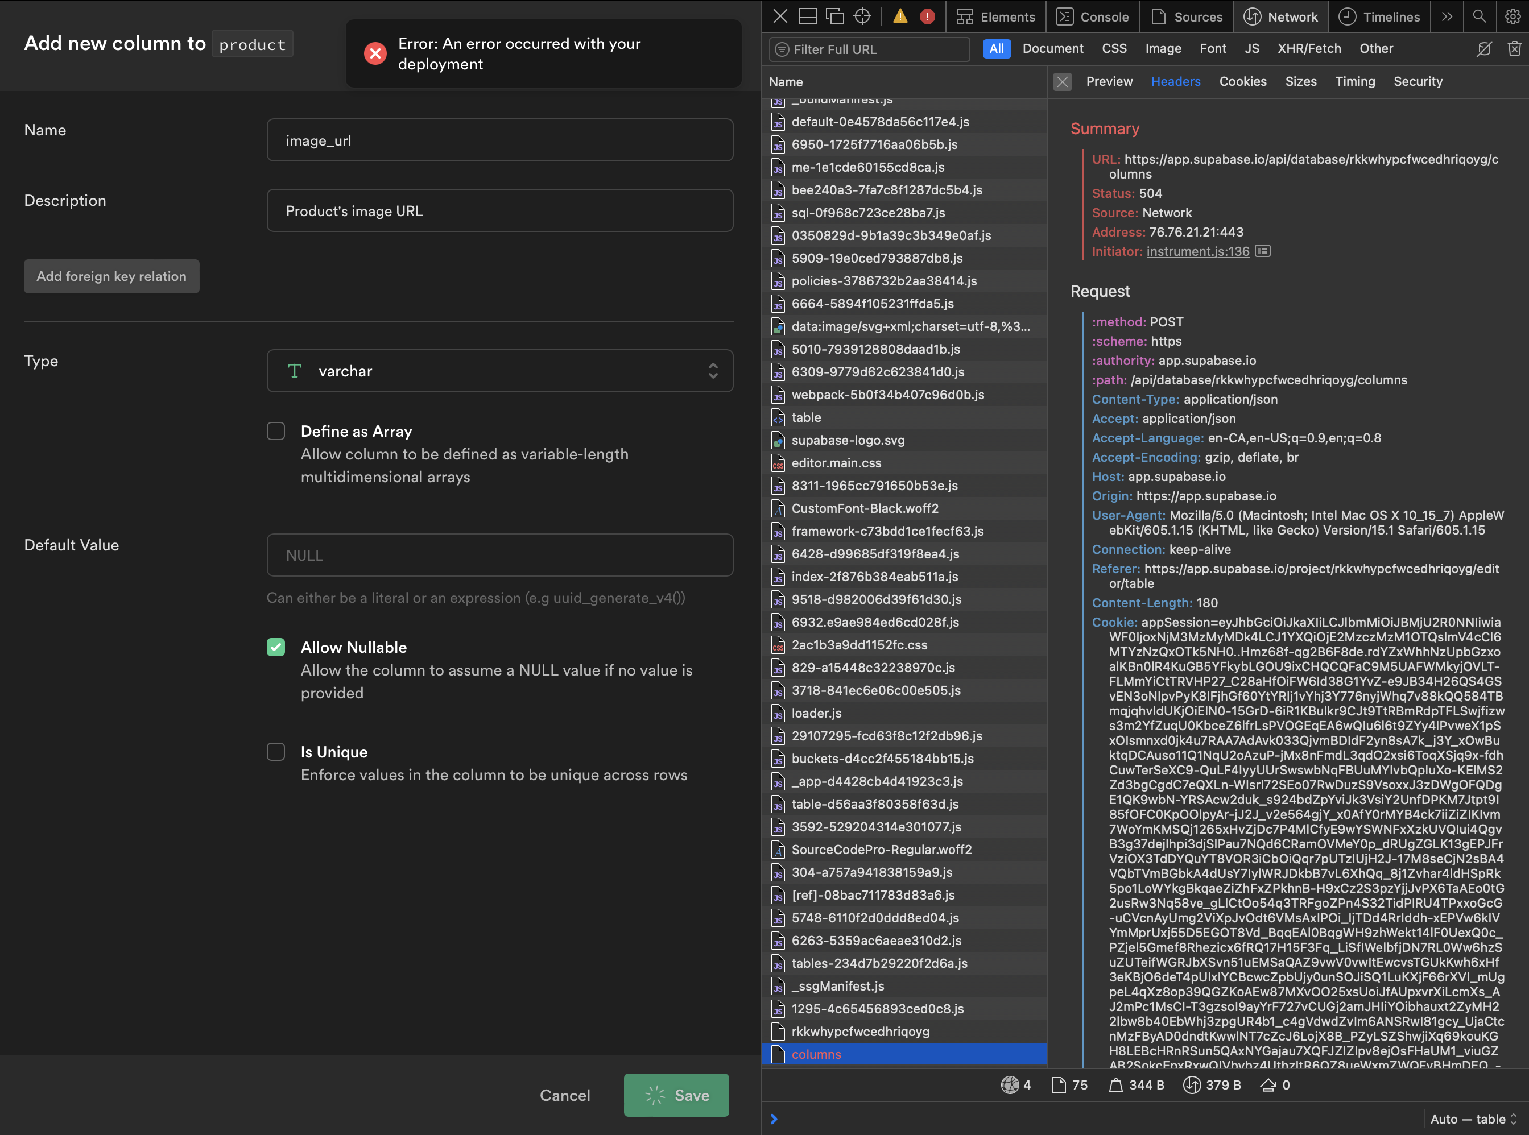Filter network by CSS type
This screenshot has height=1135, width=1529.
click(1114, 49)
